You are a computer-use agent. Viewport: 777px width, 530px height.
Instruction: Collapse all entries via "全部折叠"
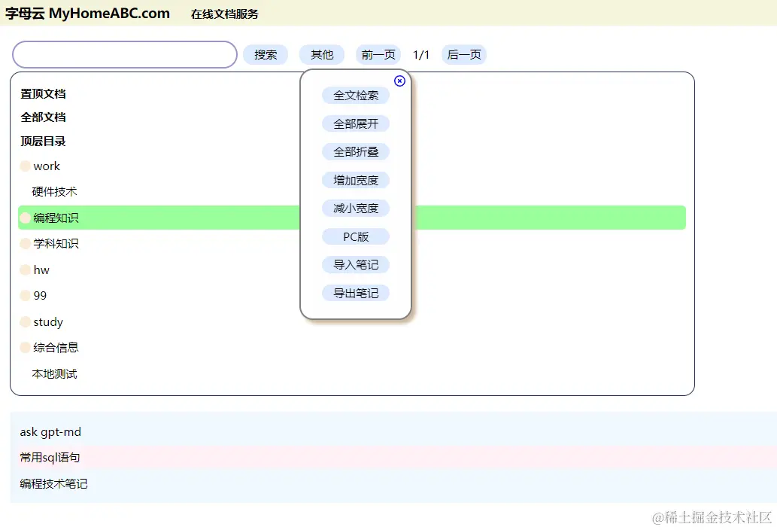(355, 151)
